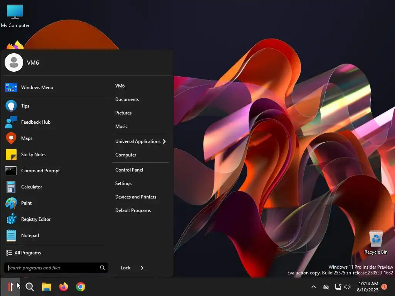Viewport: 395px width, 296px height.
Task: Open Default Programs
Action: 133,210
